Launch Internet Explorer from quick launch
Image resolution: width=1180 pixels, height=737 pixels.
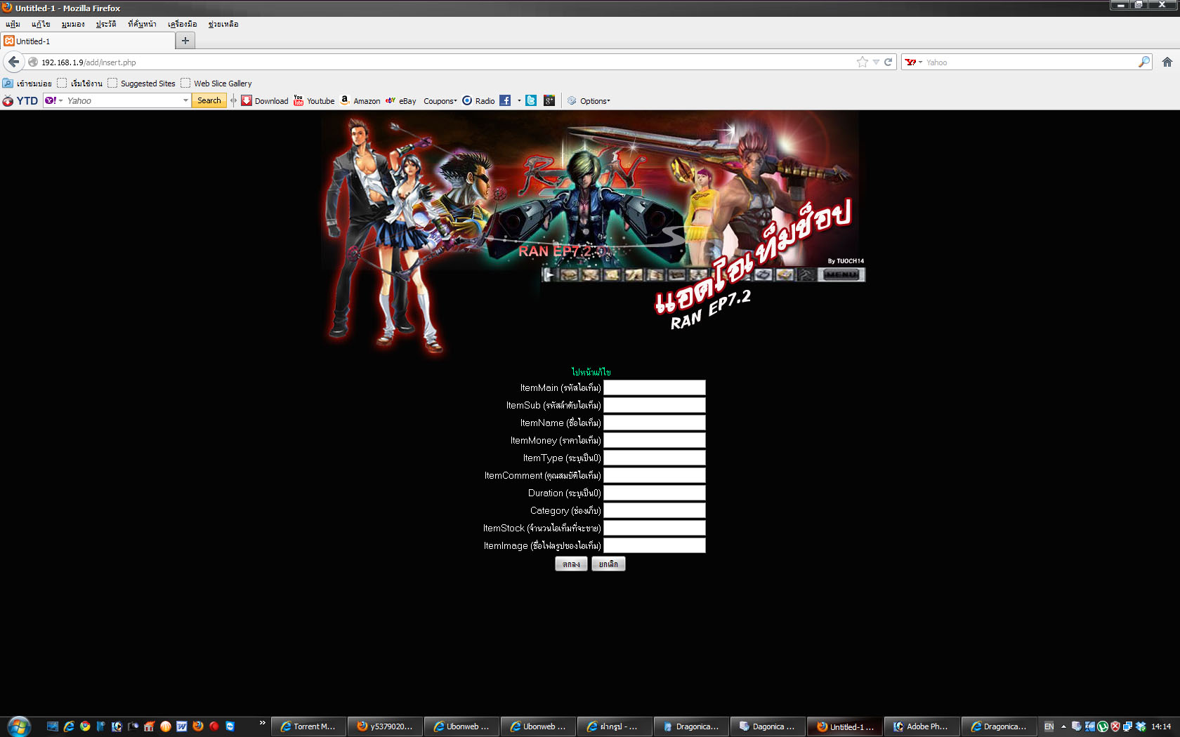pyautogui.click(x=69, y=726)
